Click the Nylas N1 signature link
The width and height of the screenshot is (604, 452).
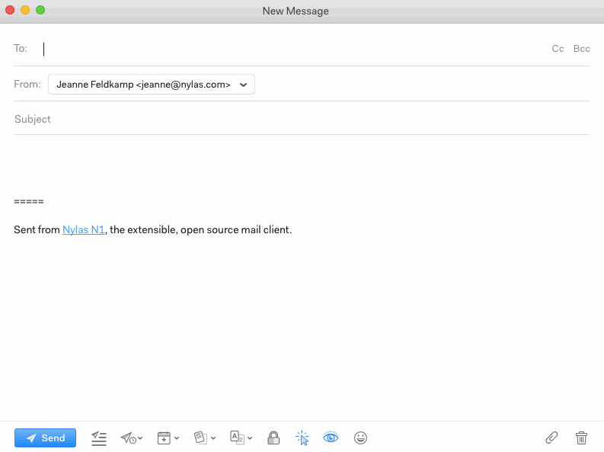tap(84, 229)
